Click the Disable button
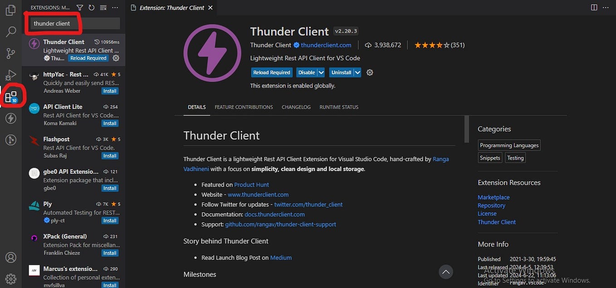This screenshot has height=288, width=616. 307,72
